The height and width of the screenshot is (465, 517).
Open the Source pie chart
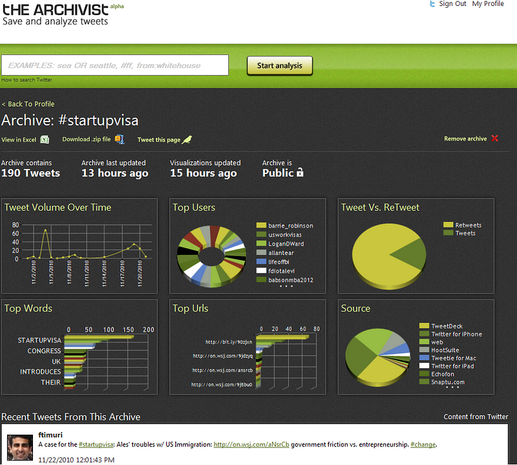pyautogui.click(x=416, y=347)
